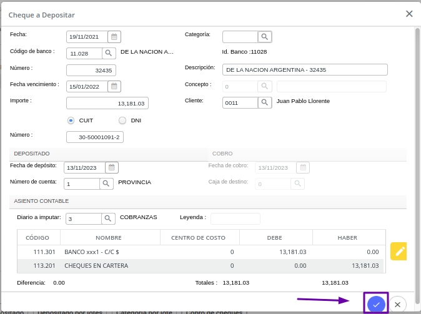This screenshot has height=314, width=421.
Task: Open calendar for Fecha de depósito
Action: pos(112,167)
